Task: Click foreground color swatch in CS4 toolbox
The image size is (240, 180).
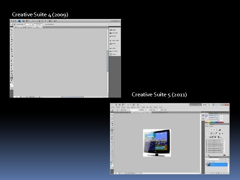Action: point(11,84)
